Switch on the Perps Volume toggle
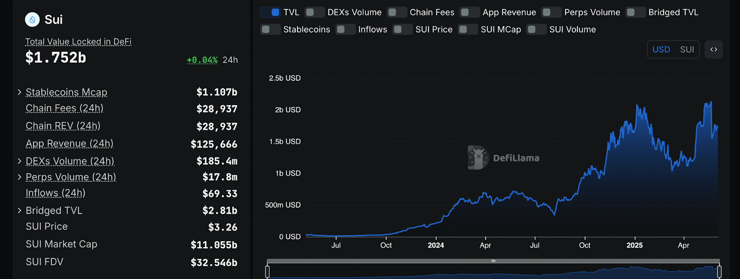This screenshot has width=740, height=279. (x=551, y=12)
